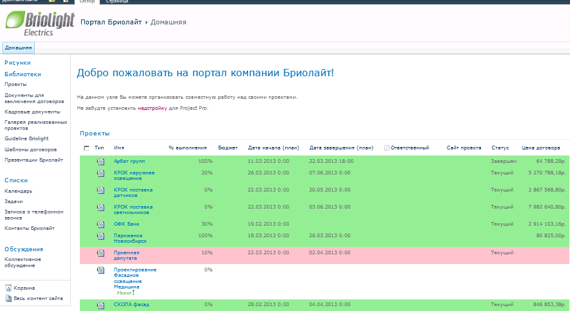Open the ОФК Банк project
This screenshot has height=311, width=570.
pos(127,224)
